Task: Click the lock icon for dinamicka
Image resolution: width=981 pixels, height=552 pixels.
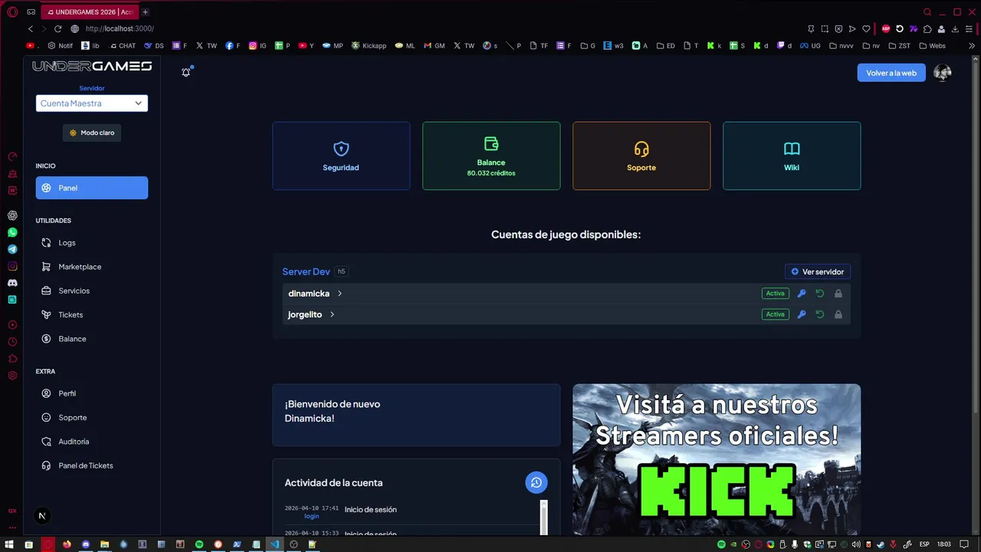Action: (x=838, y=294)
